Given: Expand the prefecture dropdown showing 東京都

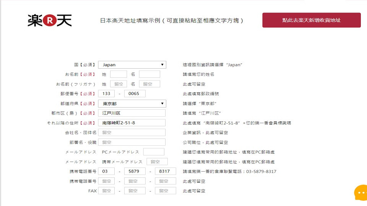Looking at the screenshot, I should coord(132,104).
